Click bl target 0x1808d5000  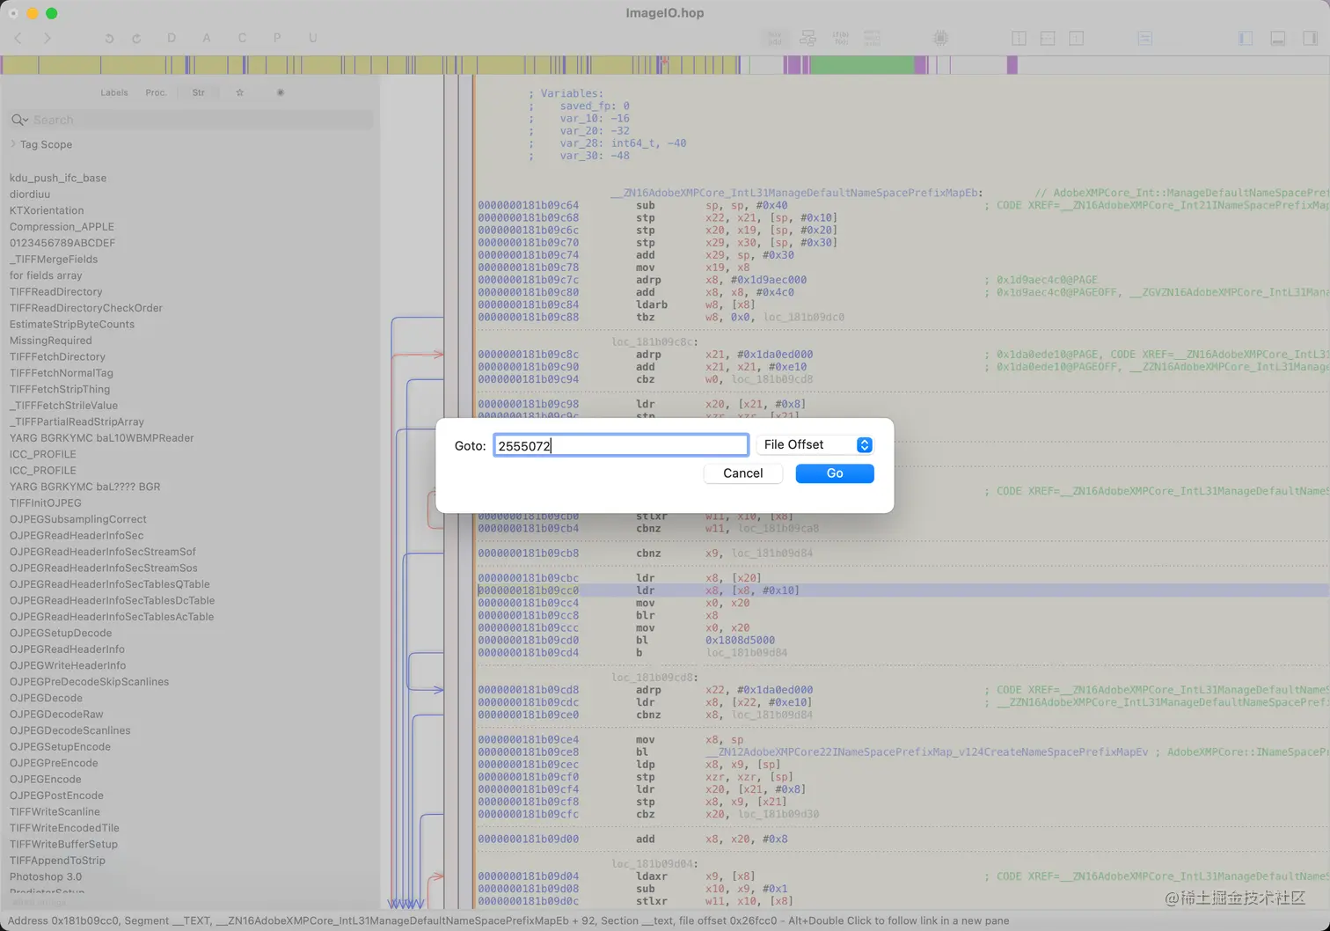[x=740, y=641]
